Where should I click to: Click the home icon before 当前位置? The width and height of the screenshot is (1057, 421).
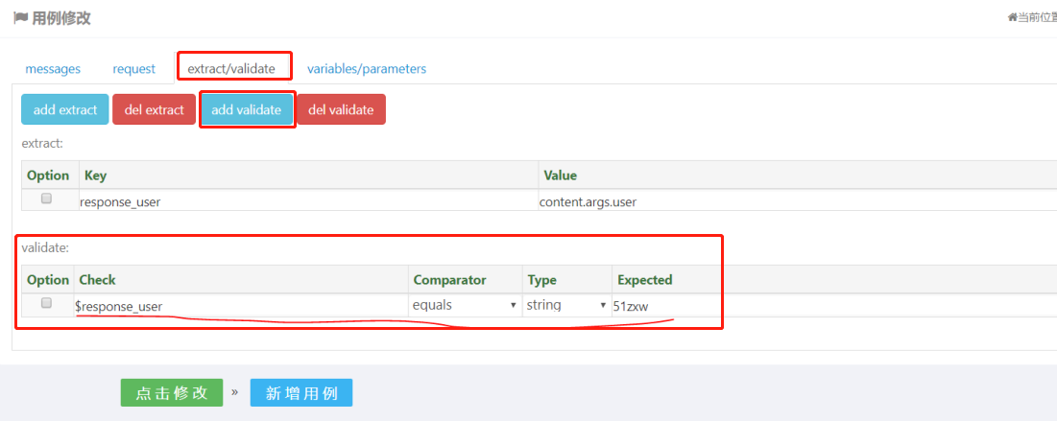(x=1012, y=18)
